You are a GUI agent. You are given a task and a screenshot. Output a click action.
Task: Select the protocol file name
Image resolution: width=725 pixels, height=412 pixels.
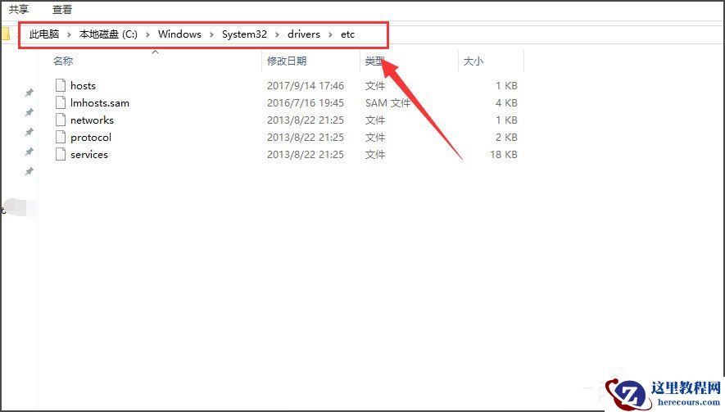pos(91,138)
